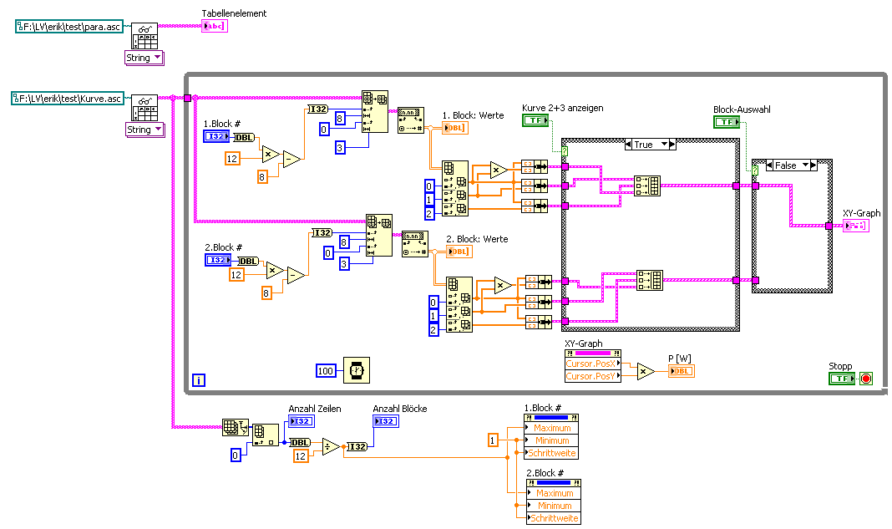This screenshot has height=529, width=892.
Task: Click the F:\LV\erik\test\para.asc path constant
Action: point(69,26)
